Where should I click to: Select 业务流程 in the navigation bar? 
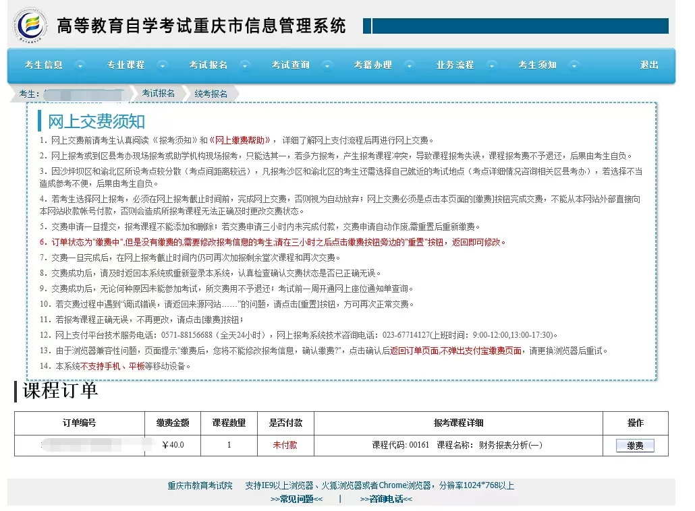point(455,65)
